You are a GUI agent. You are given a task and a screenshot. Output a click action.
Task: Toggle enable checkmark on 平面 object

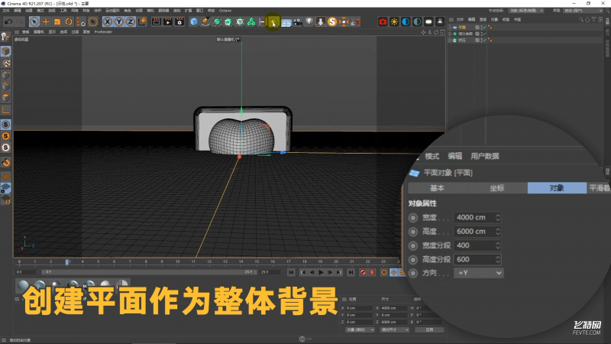[x=485, y=28]
